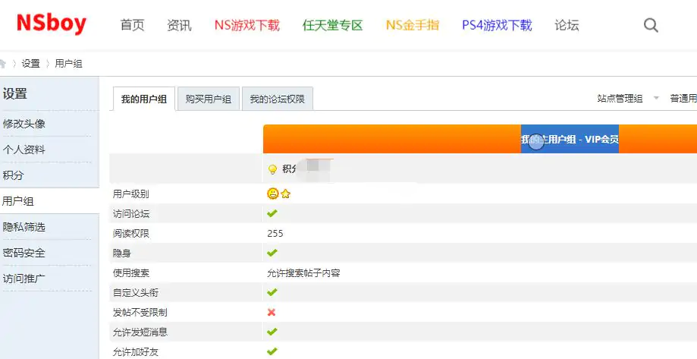
Task: Click the green check for 允许加好友
Action: tap(272, 351)
